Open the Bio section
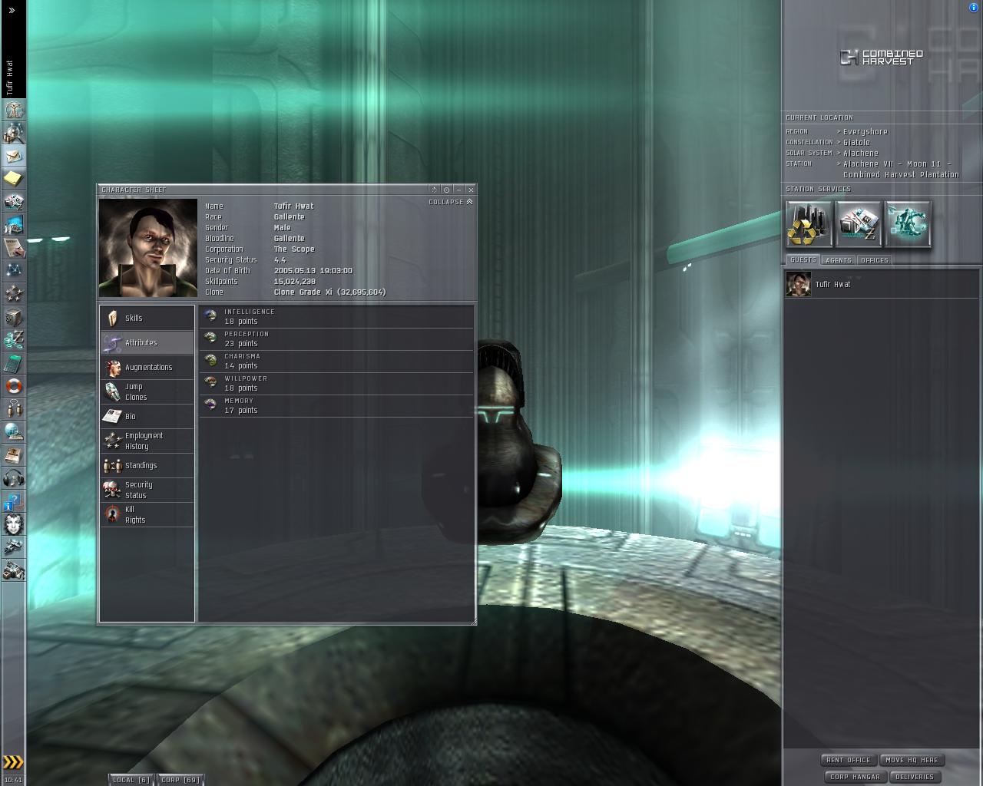The image size is (983, 786). (147, 416)
